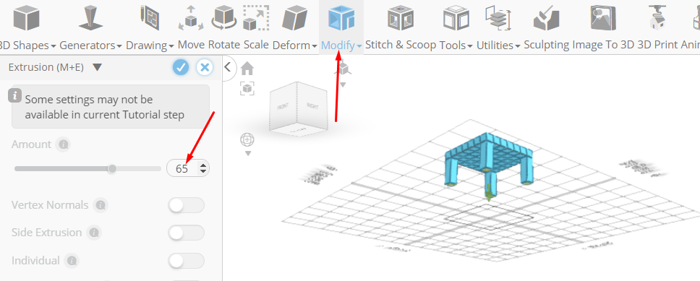Click the Image To 3D icon

click(602, 18)
